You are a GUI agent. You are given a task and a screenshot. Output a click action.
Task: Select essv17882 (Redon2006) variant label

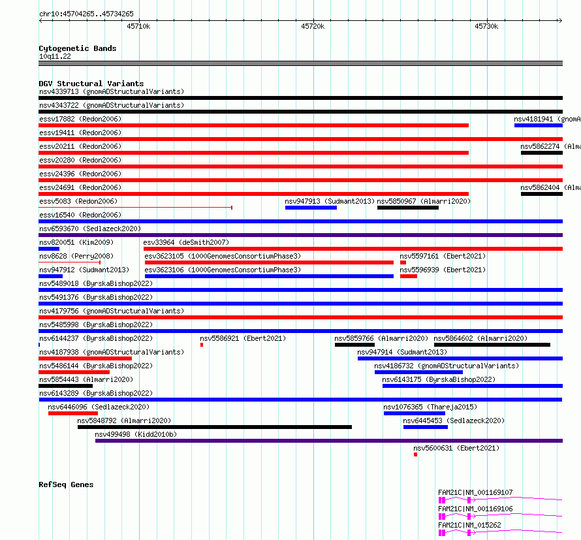[x=80, y=119]
